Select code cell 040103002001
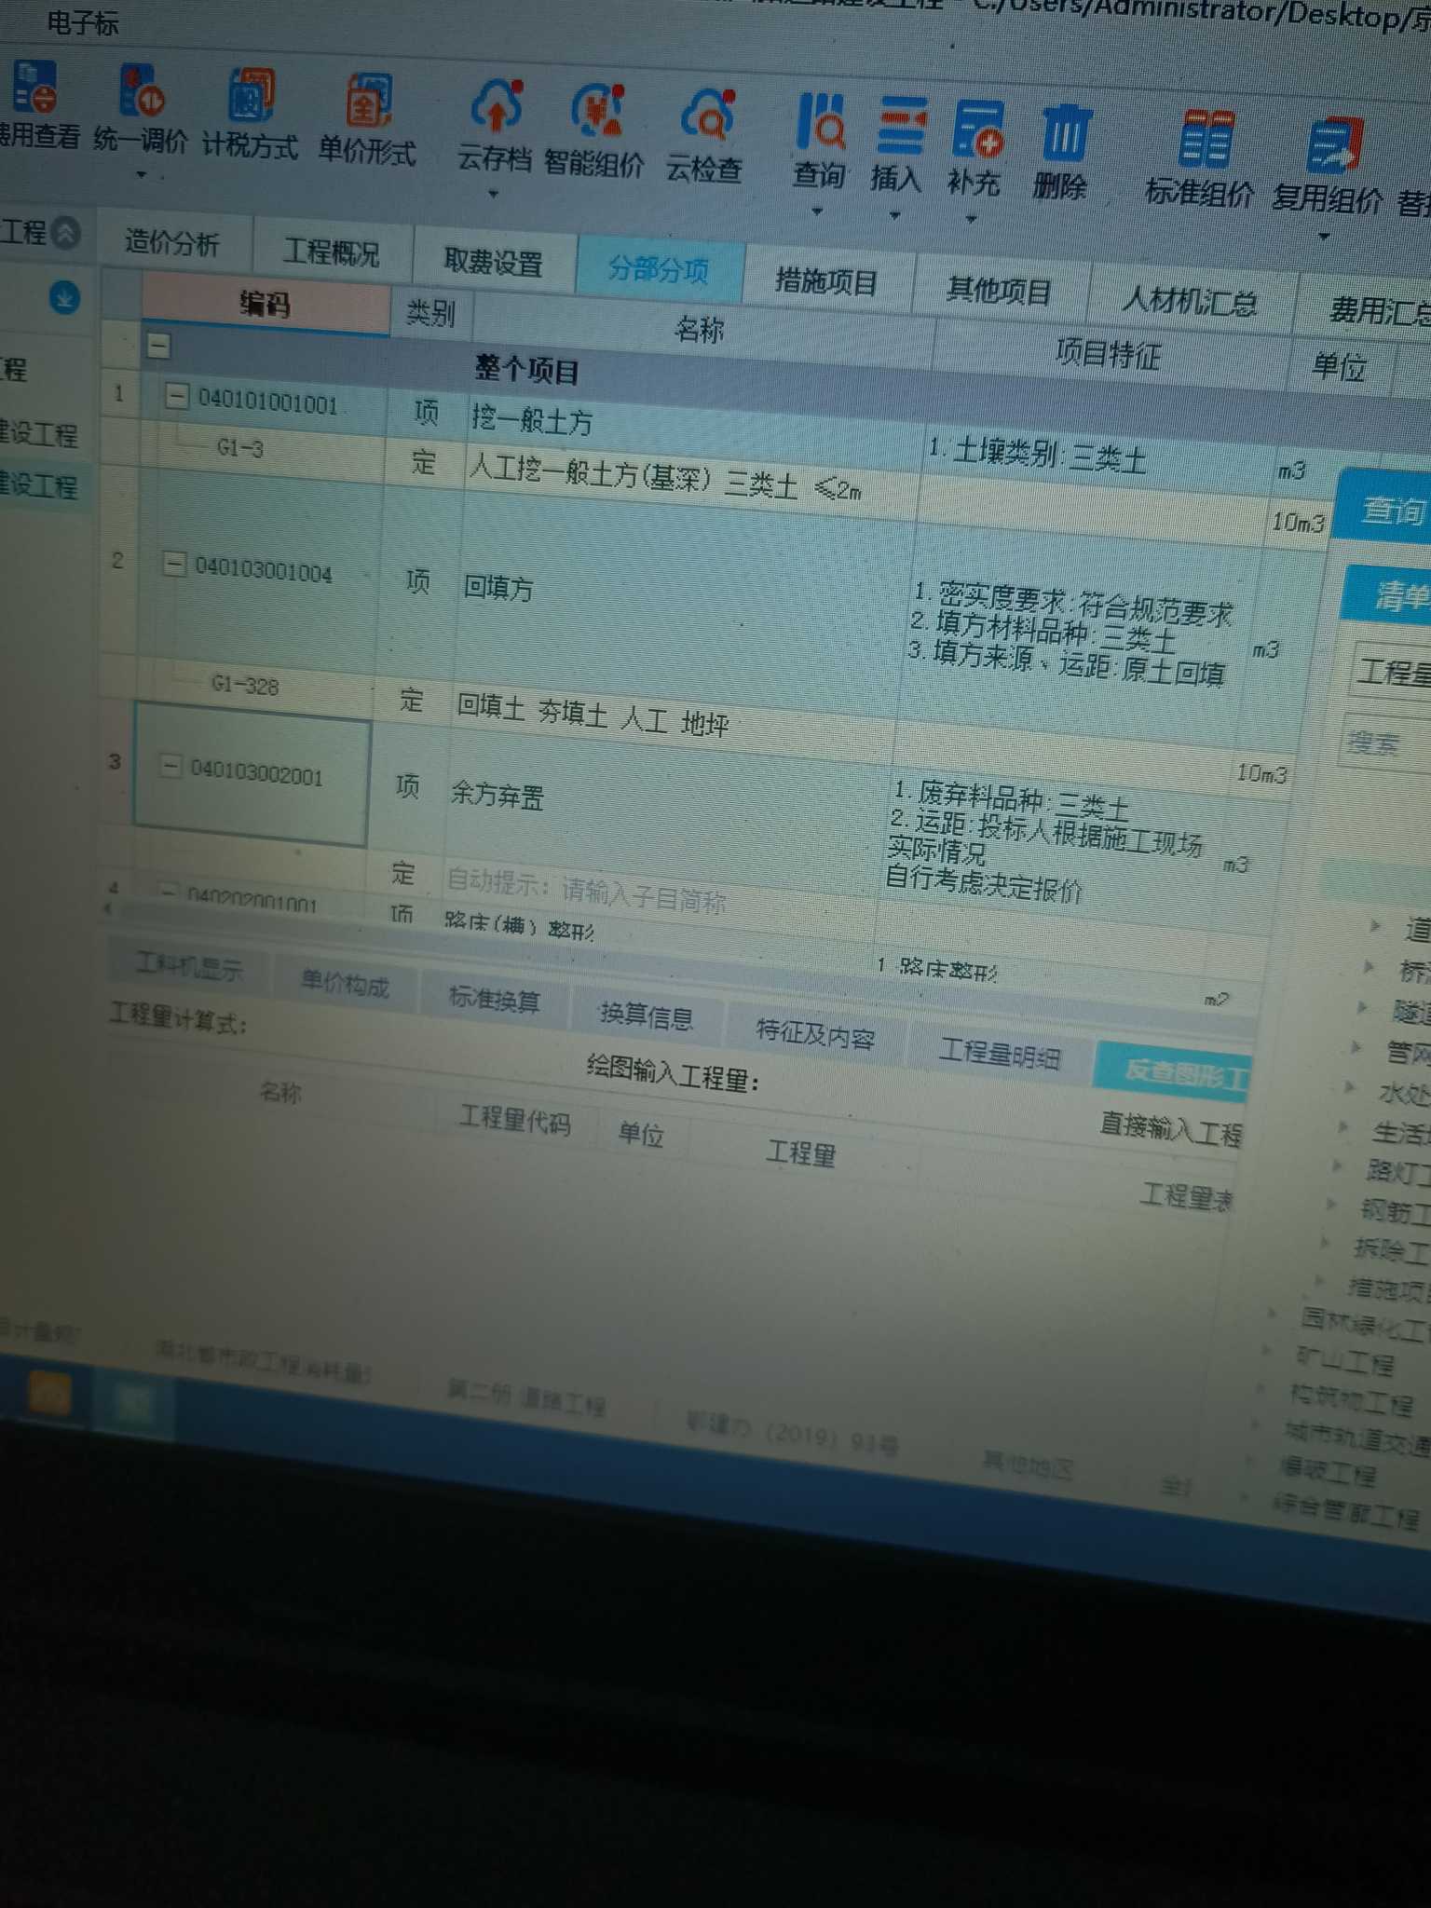 click(x=253, y=773)
